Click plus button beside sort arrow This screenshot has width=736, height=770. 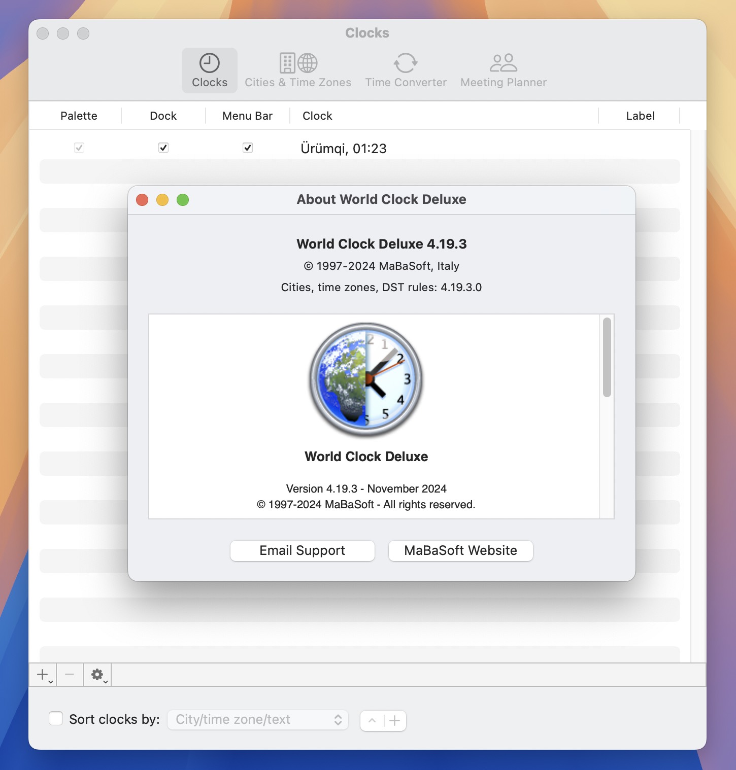pos(395,720)
